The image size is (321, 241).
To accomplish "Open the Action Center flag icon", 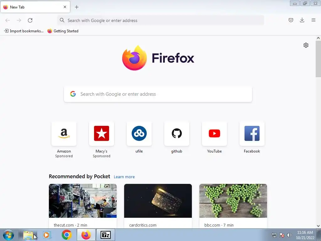I will pyautogui.click(x=282, y=235).
